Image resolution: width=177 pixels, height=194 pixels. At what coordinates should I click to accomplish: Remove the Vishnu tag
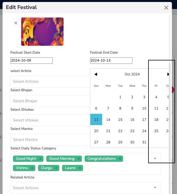[x=32, y=168]
